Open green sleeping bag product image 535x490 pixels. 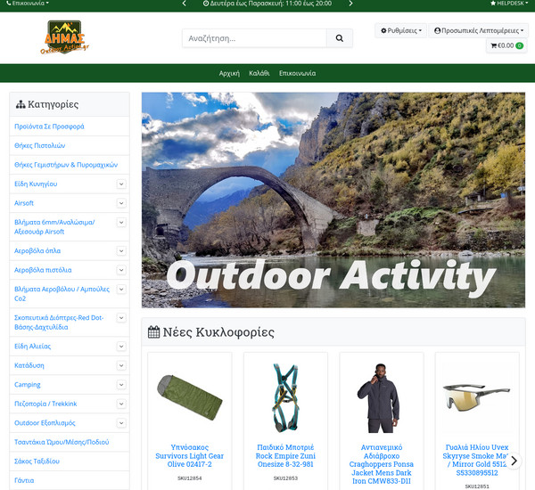click(x=190, y=397)
